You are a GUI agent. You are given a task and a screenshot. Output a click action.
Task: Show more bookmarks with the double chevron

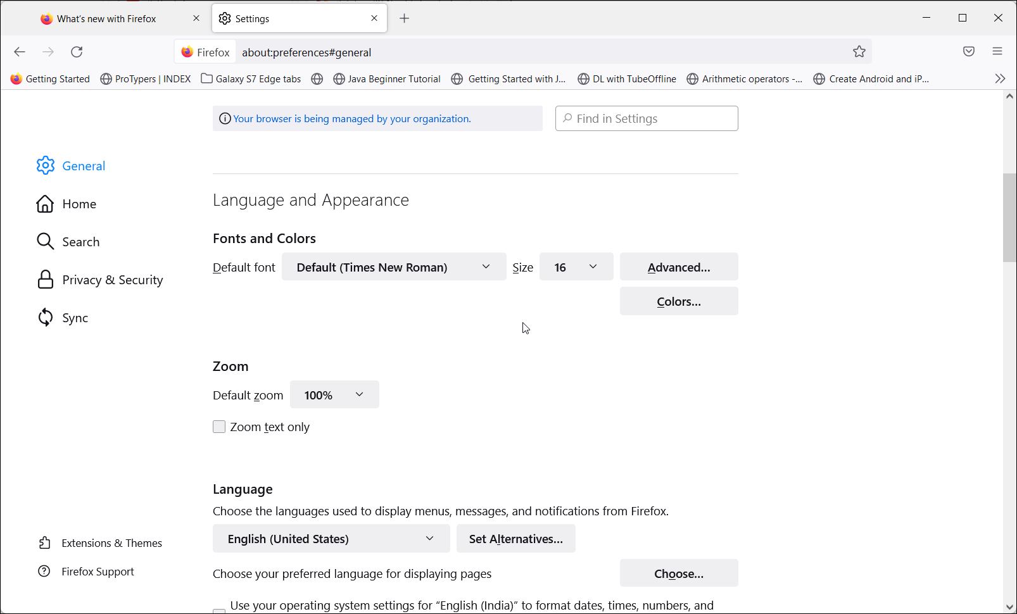pos(1000,78)
